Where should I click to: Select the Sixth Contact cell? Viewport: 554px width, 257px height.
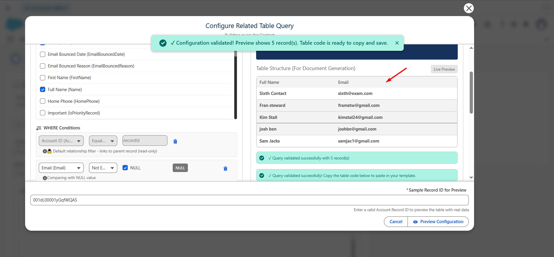pos(273,93)
